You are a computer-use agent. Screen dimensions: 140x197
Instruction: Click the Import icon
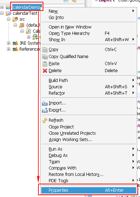tap(45, 103)
